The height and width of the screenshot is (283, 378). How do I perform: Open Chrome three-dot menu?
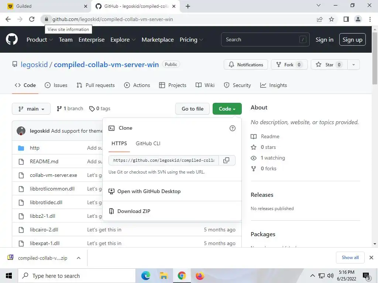coord(370,19)
